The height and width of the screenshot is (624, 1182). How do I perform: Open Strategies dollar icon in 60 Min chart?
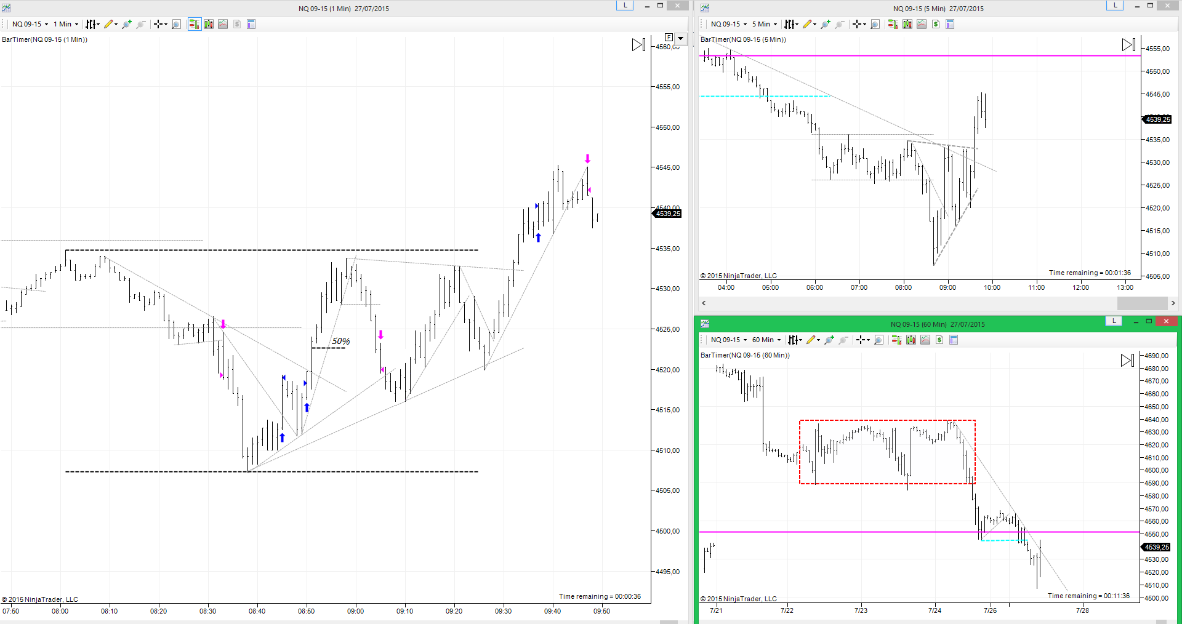pos(939,340)
